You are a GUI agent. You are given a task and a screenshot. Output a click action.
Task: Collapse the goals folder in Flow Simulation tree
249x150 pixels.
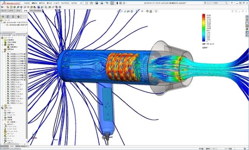[x=3, y=52]
